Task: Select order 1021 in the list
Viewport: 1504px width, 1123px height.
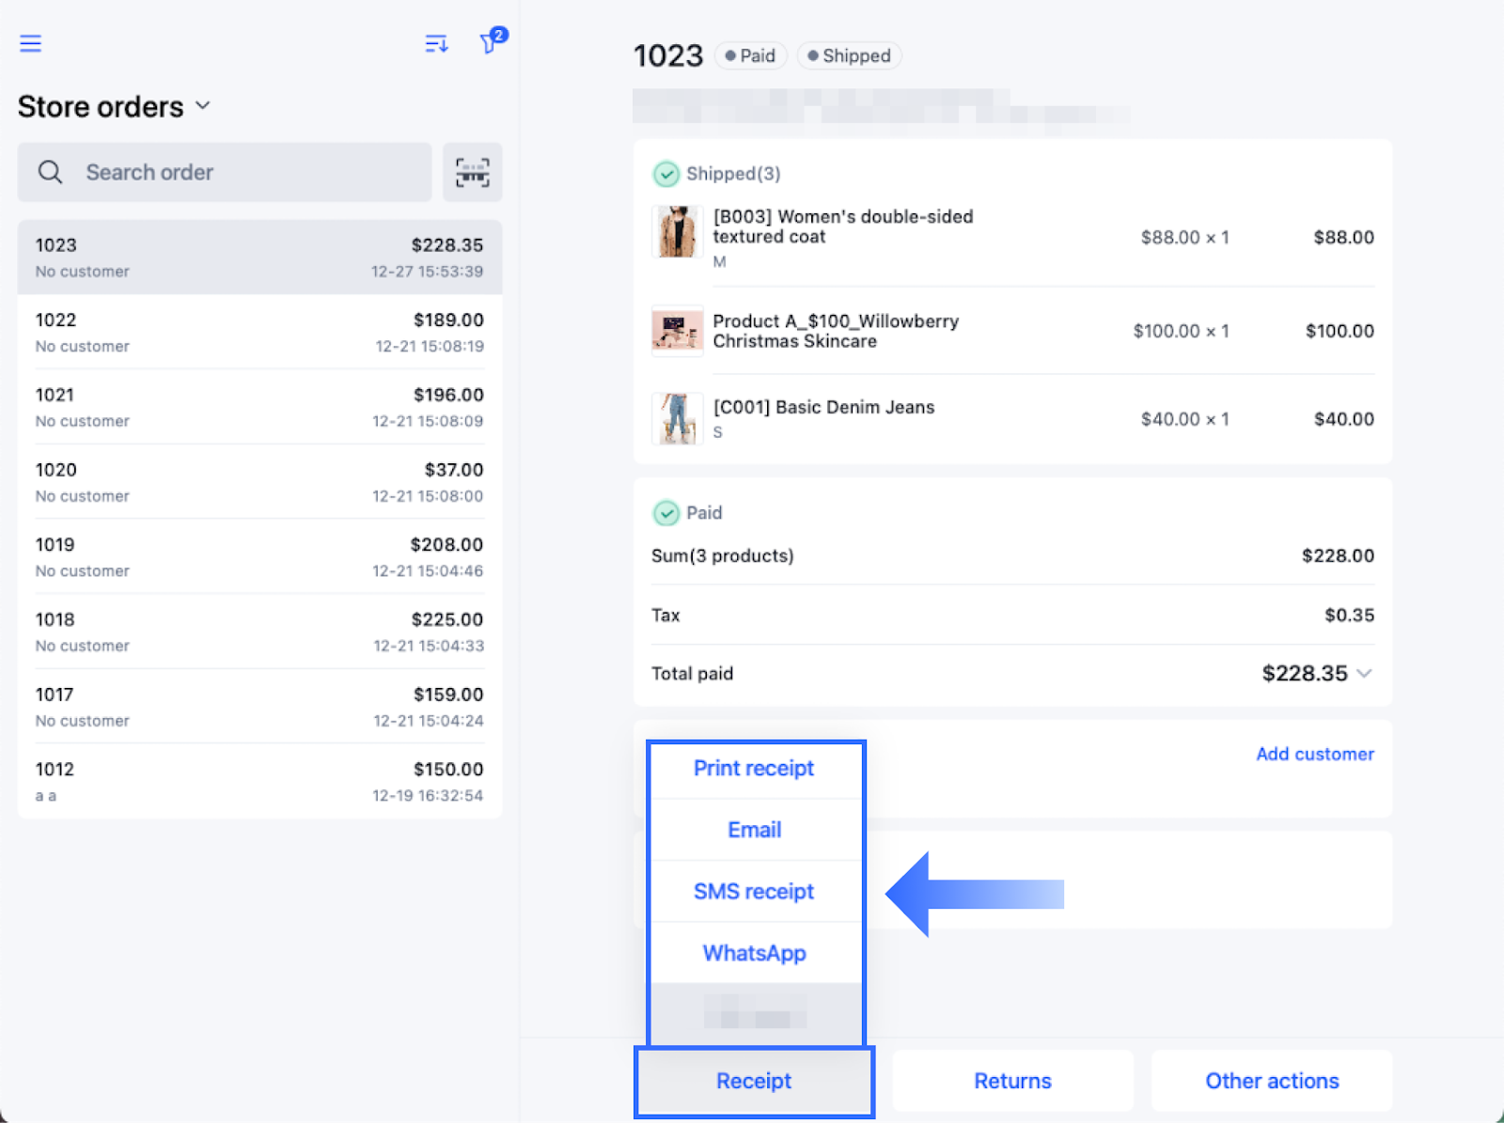Action: pos(259,407)
